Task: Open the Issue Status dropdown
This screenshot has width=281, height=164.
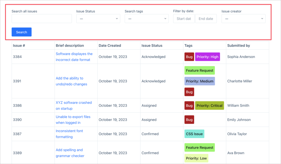Action: point(98,18)
